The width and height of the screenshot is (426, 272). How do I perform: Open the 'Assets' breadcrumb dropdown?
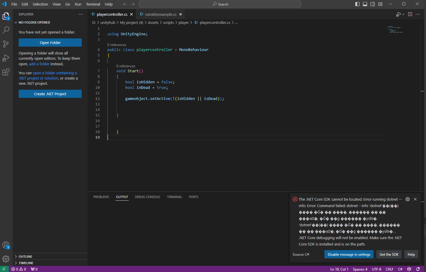pyautogui.click(x=153, y=23)
